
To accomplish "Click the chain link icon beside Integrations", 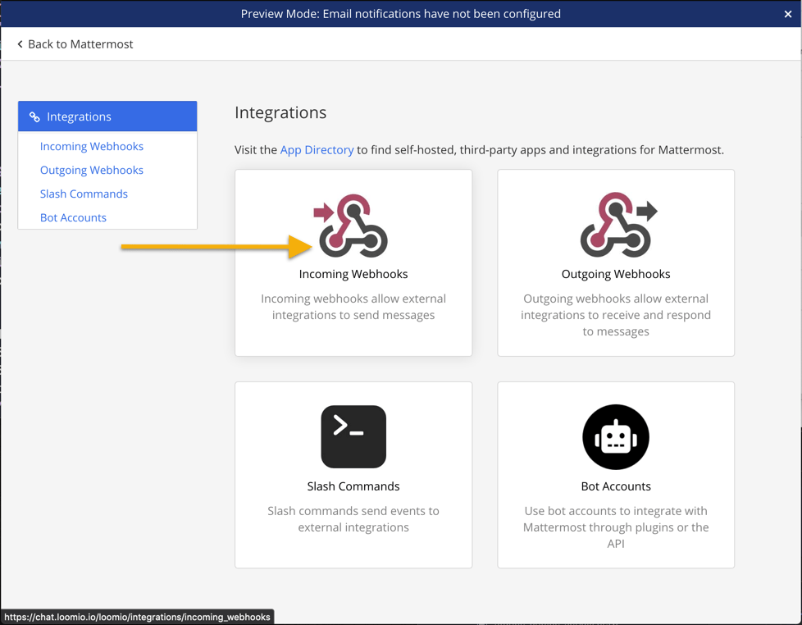I will pyautogui.click(x=34, y=116).
